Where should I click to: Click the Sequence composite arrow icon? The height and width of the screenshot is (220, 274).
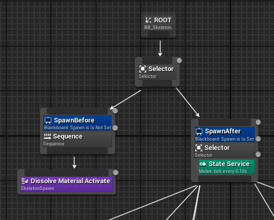47,136
